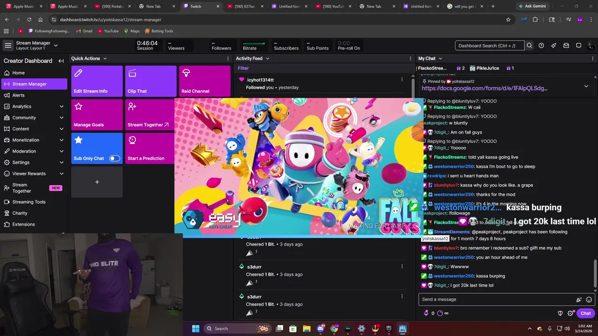Screen dimensions: 598x336
Task: Open Extensions in sidebar
Action: pos(34,224)
